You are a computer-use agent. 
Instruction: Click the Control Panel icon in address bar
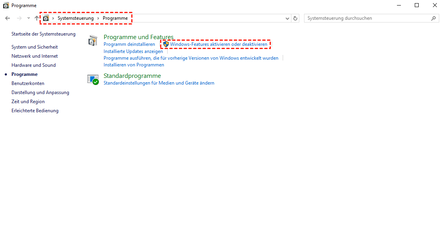46,18
